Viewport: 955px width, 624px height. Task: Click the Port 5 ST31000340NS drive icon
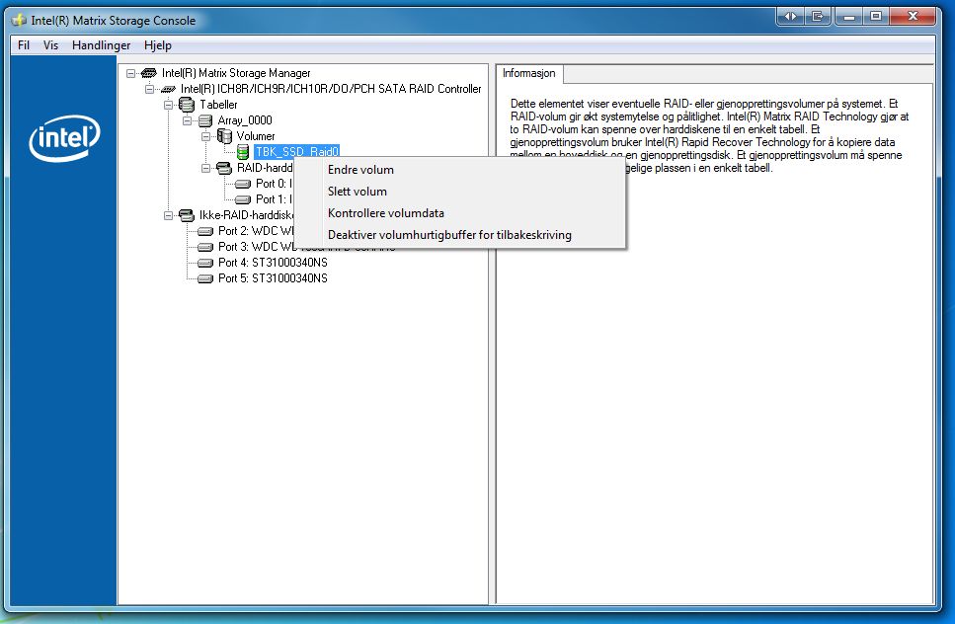[205, 278]
